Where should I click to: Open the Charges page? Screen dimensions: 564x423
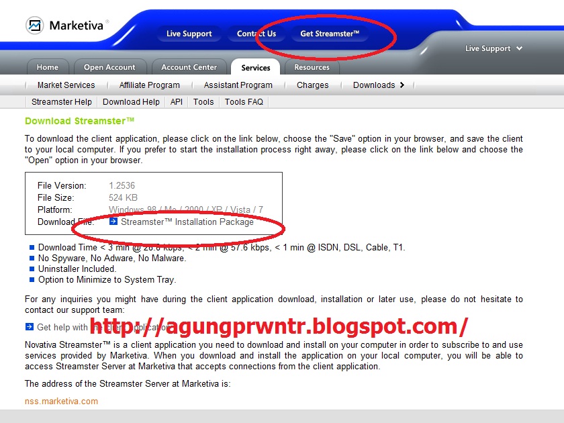(313, 85)
